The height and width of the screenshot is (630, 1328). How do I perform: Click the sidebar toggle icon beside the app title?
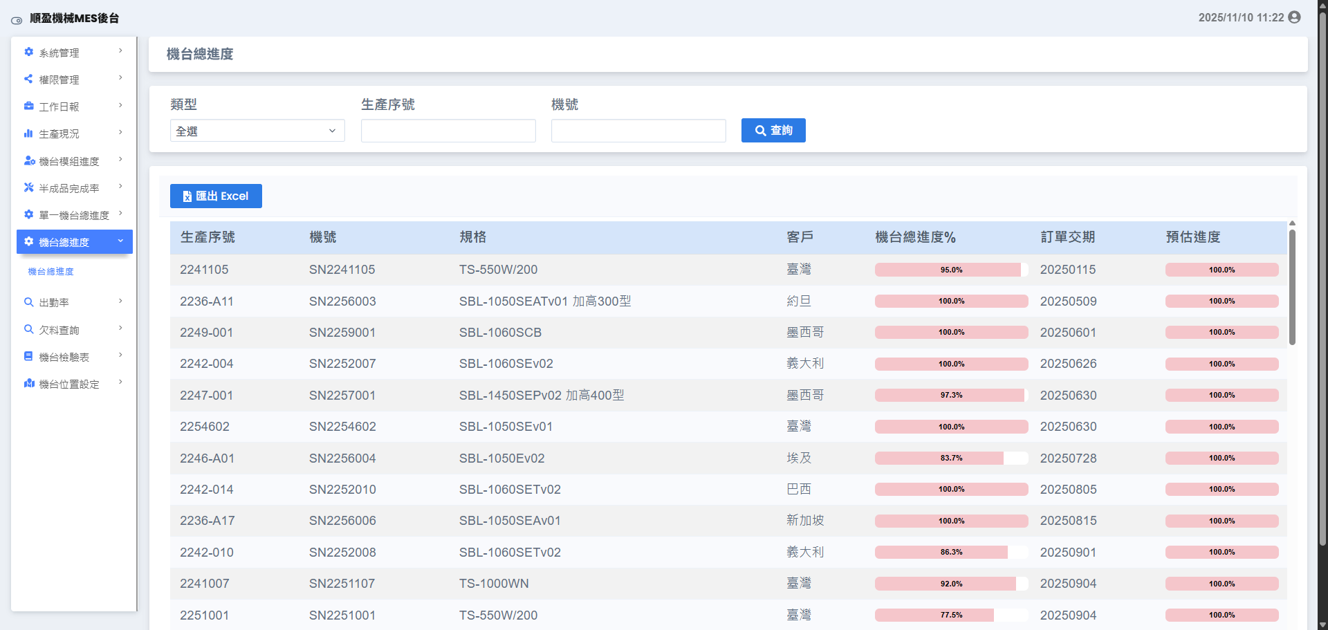point(17,20)
